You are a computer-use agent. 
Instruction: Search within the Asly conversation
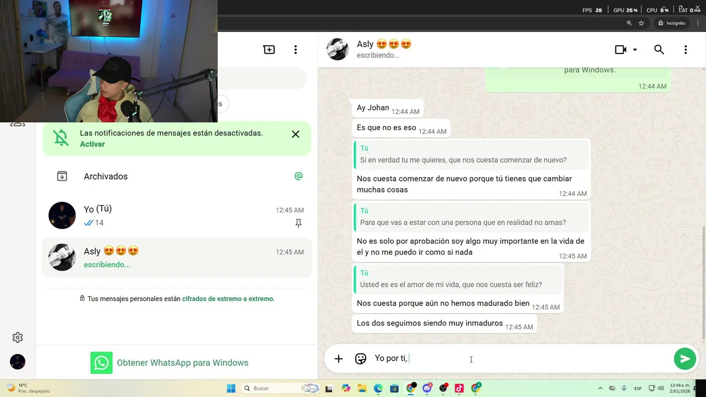point(659,50)
